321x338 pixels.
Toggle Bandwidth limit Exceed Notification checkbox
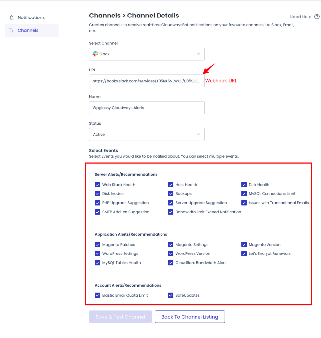tap(171, 212)
